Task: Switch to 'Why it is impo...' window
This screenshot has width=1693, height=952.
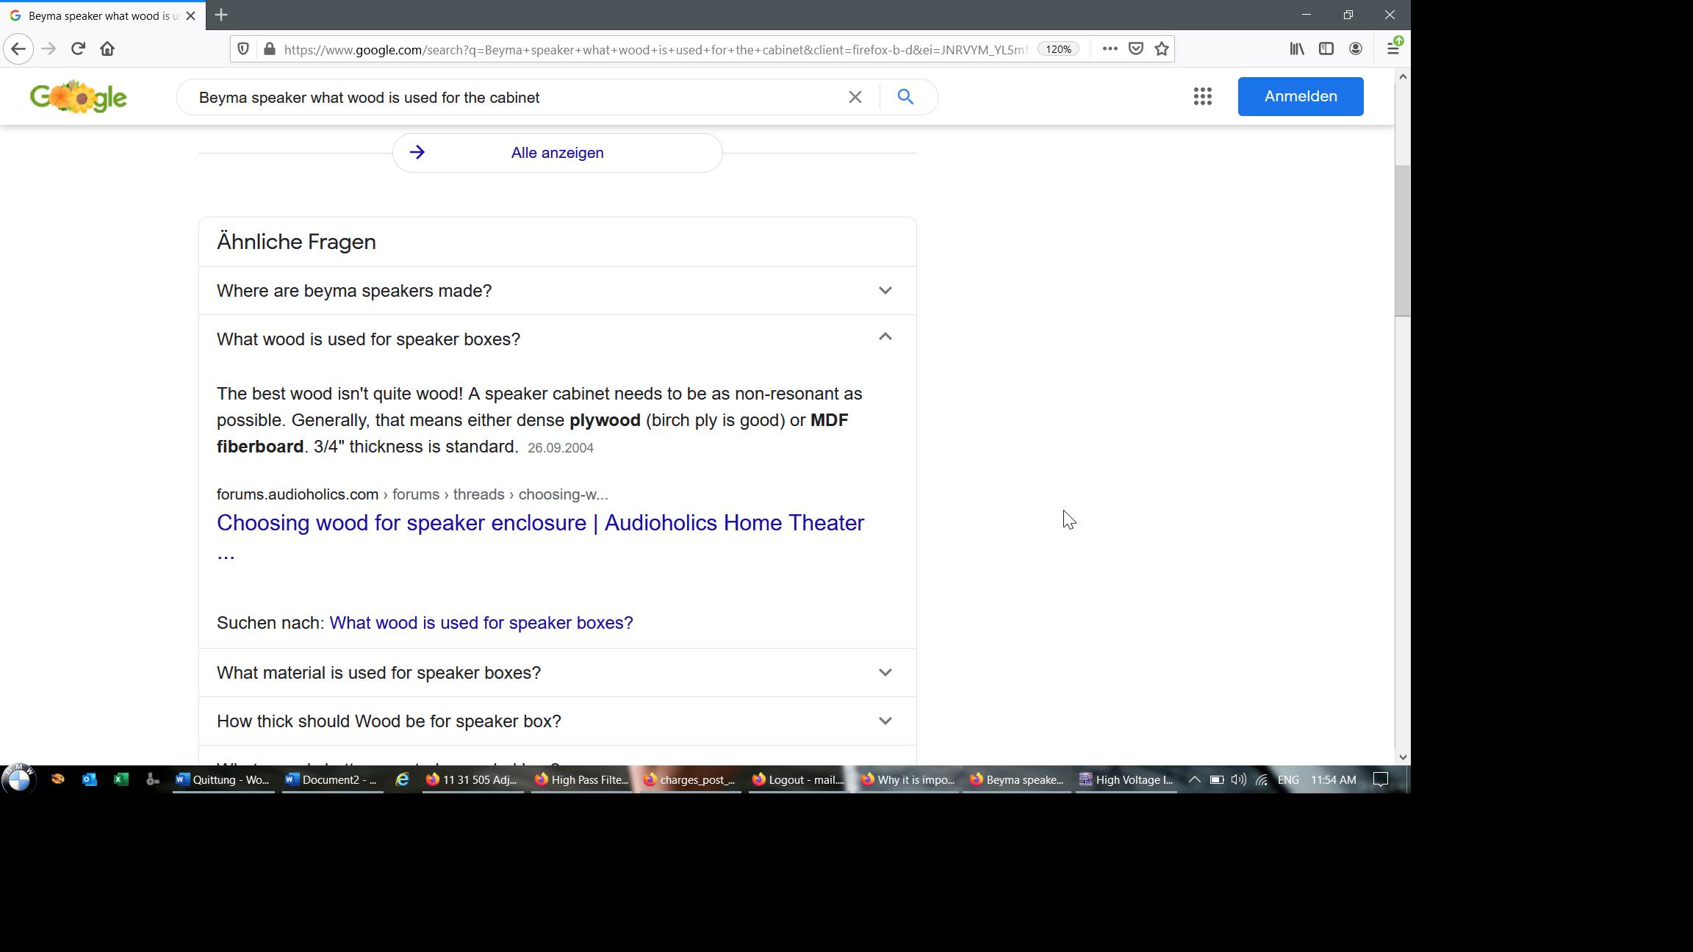Action: [x=907, y=779]
